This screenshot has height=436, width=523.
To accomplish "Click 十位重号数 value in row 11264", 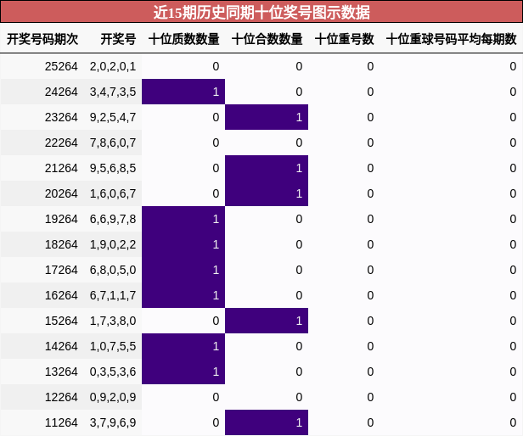I will 370,422.
